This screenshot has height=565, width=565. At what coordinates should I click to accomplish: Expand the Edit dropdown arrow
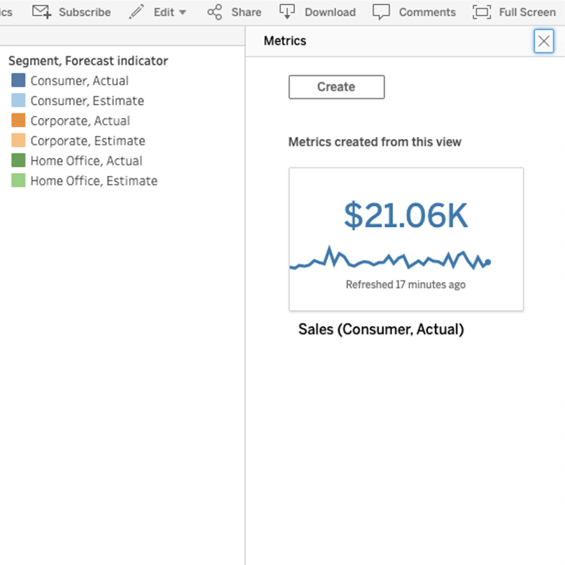pyautogui.click(x=182, y=12)
